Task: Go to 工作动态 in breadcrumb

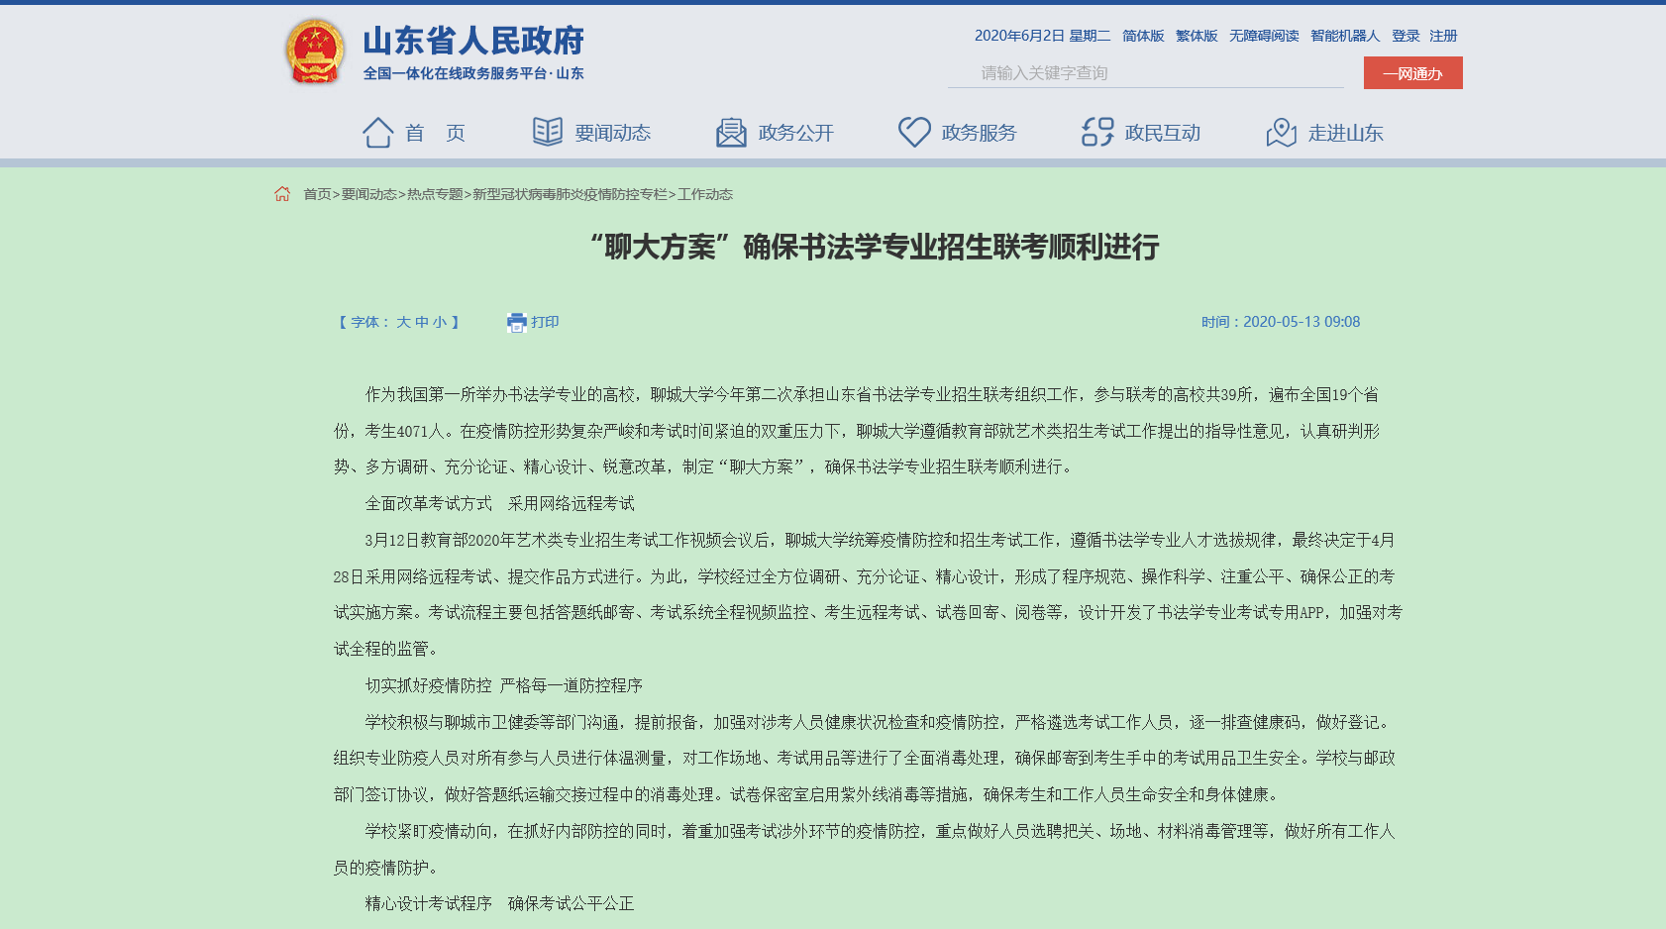Action: coord(705,194)
